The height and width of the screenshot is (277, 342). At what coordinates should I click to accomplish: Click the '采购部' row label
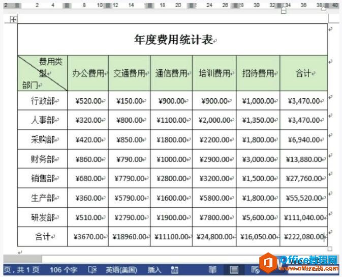(x=43, y=140)
